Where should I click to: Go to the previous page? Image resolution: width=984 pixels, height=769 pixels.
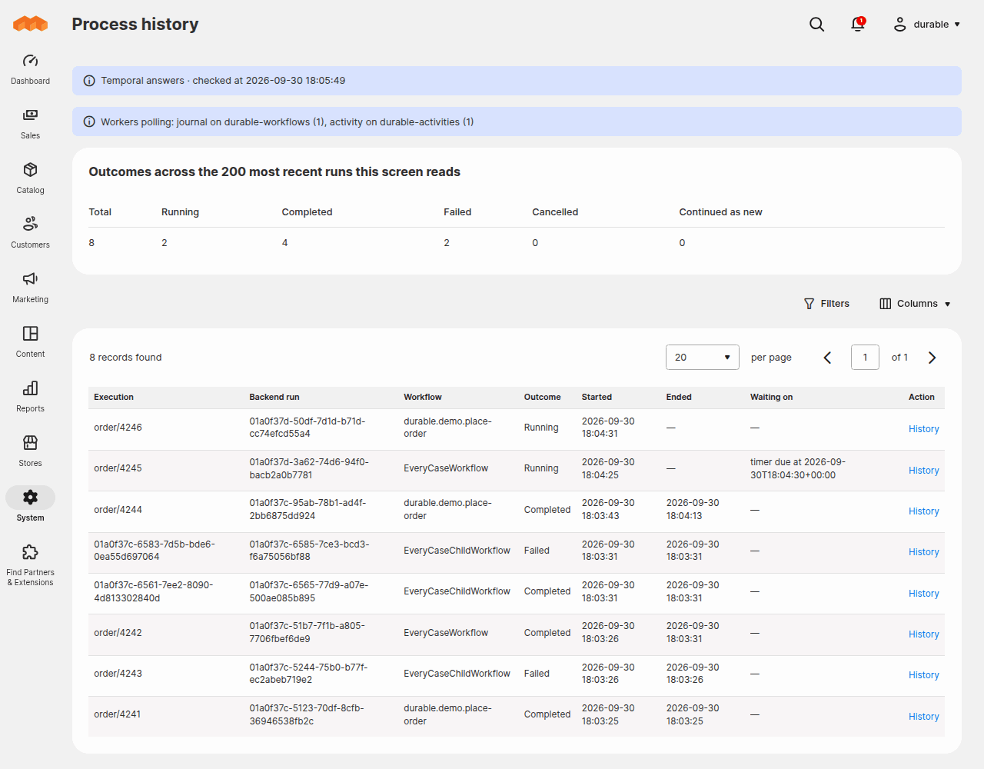[827, 358]
